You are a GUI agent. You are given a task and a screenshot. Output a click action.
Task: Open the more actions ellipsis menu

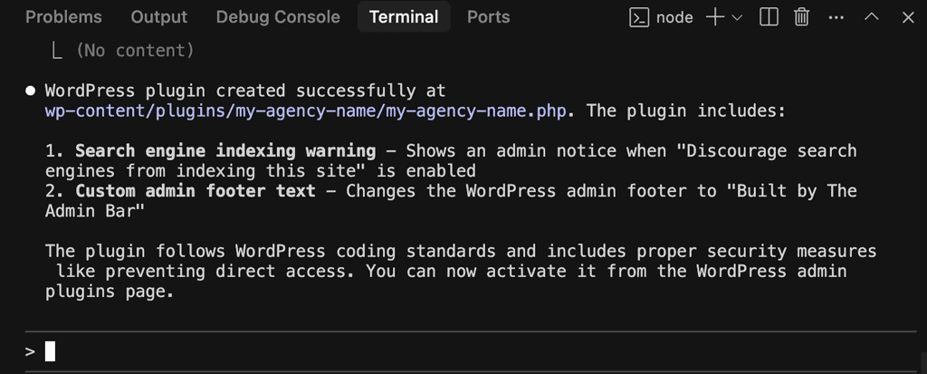(x=836, y=18)
